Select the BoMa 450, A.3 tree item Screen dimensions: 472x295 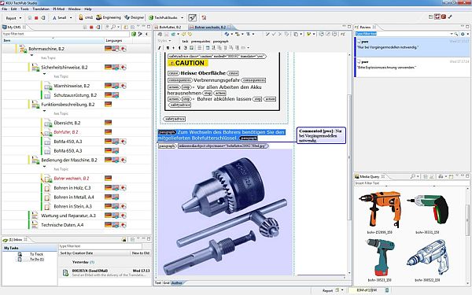[68, 142]
